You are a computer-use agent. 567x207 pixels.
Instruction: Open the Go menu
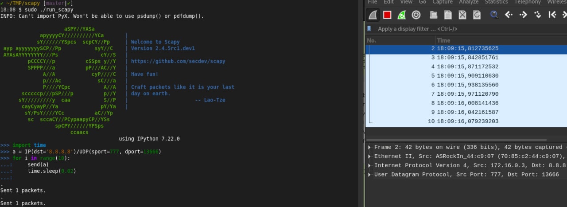pyautogui.click(x=423, y=2)
